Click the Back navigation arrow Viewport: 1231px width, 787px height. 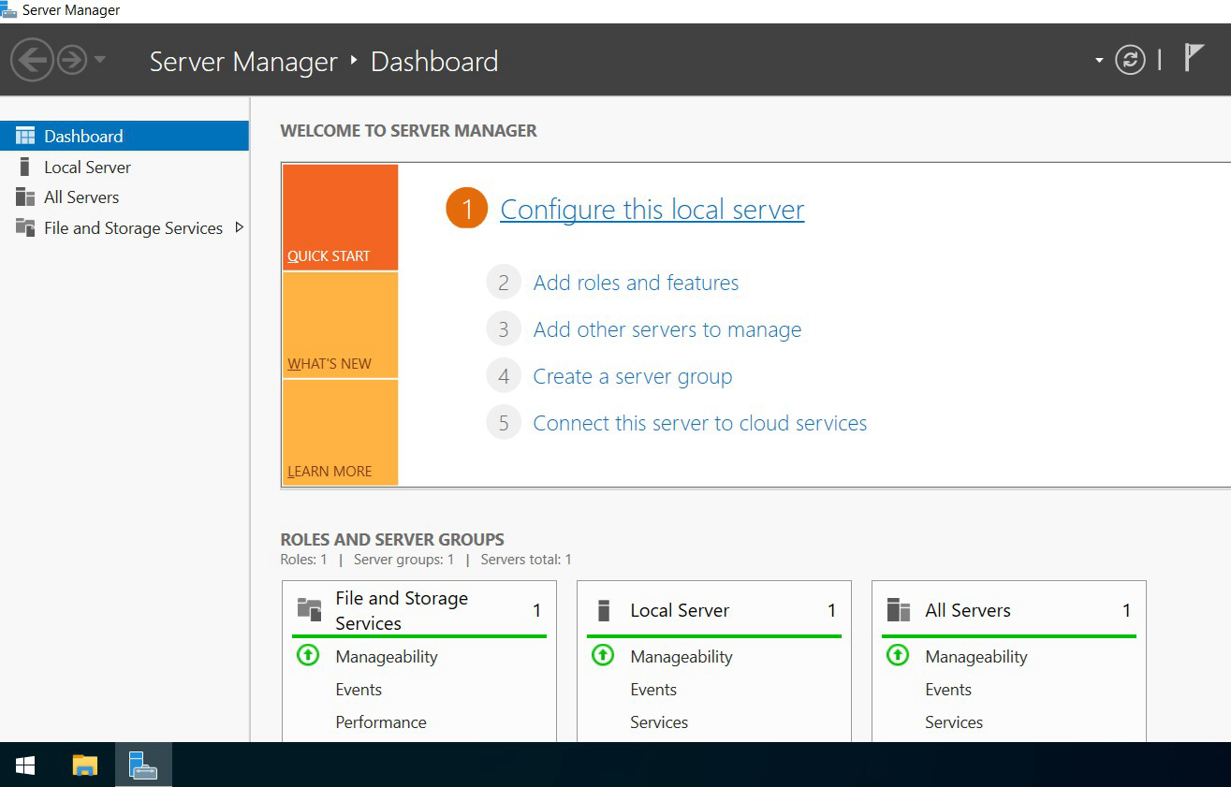coord(31,61)
